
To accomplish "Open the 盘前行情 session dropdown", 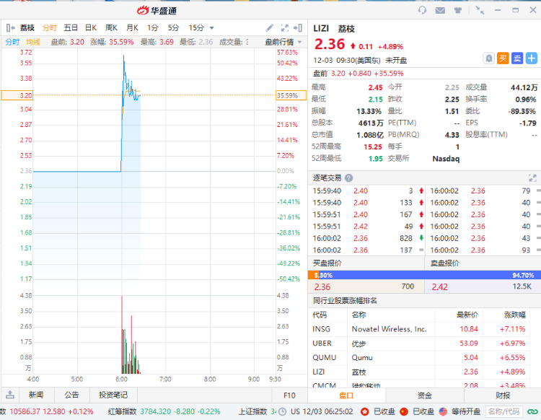I will pyautogui.click(x=283, y=42).
